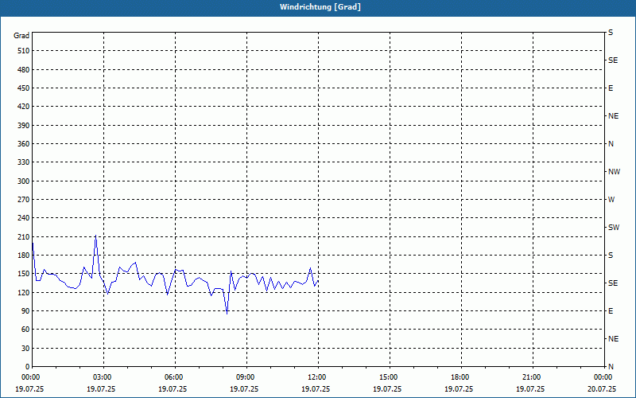Select the N label at 0 gridline
Screen dimensions: 636x398
tap(611, 367)
